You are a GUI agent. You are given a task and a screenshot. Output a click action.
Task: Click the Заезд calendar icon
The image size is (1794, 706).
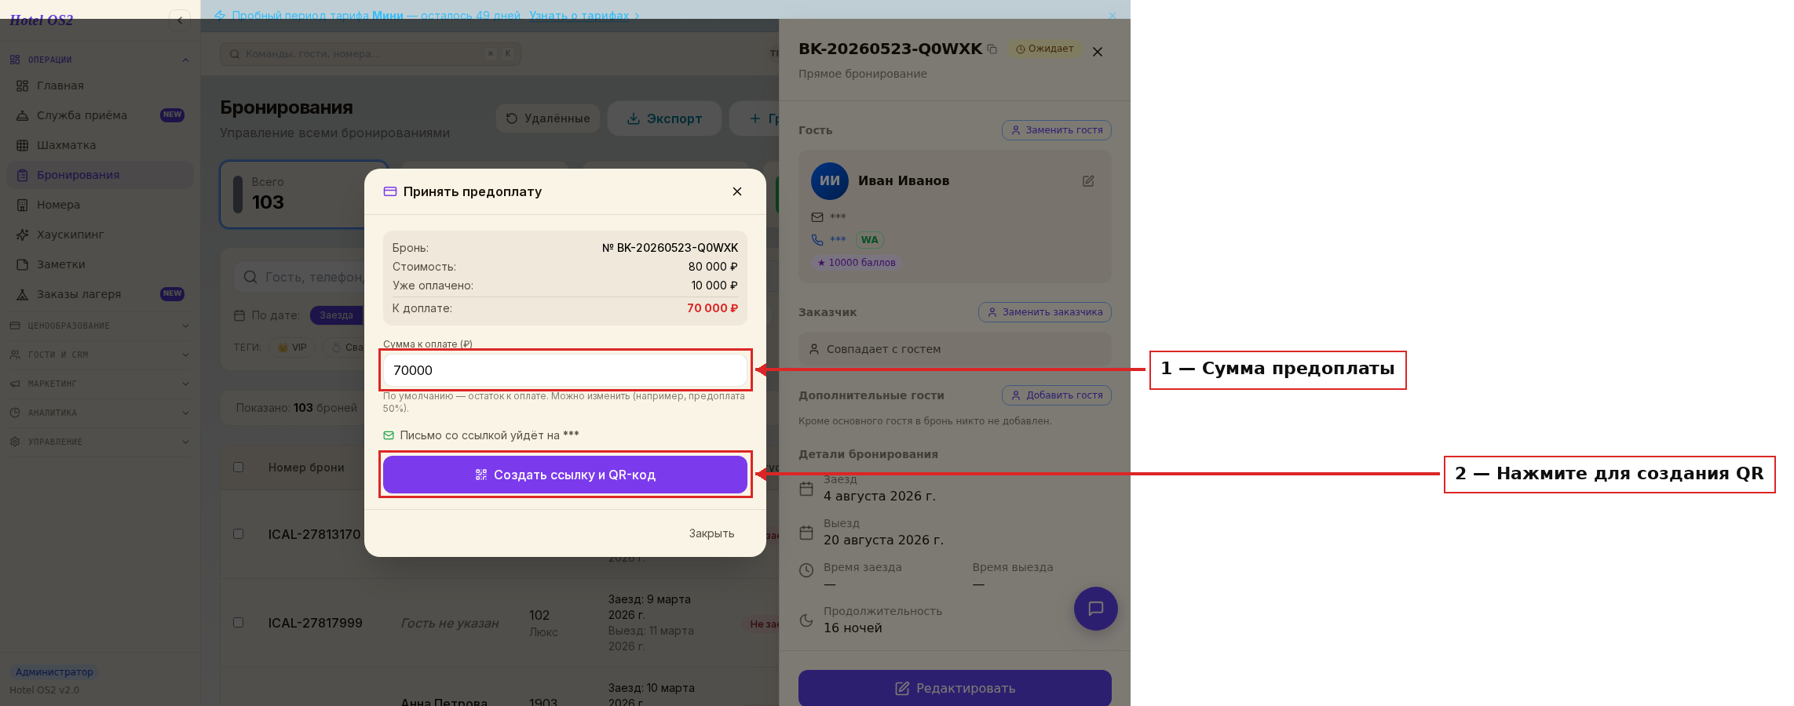pos(806,489)
